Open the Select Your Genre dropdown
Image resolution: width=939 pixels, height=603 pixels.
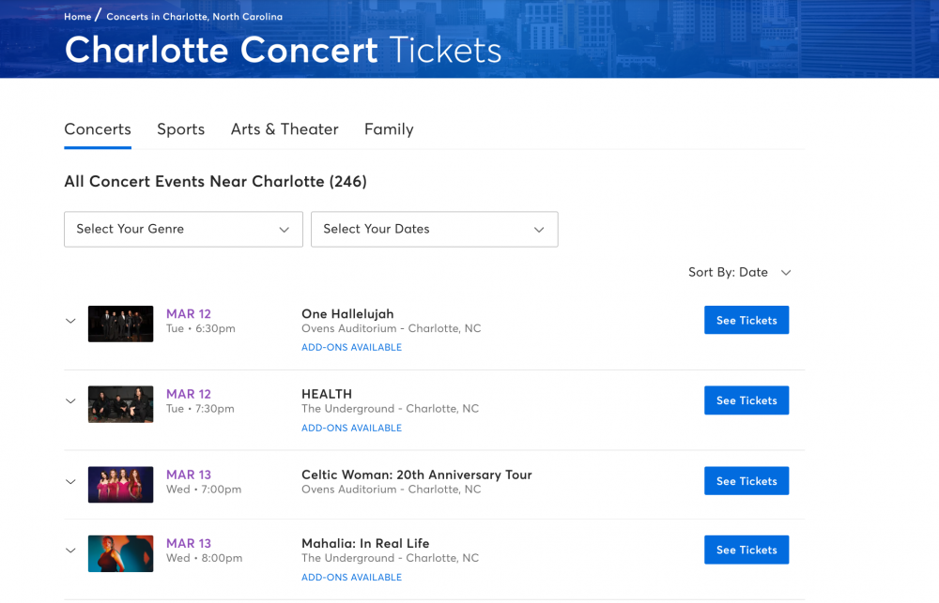pyautogui.click(x=183, y=229)
